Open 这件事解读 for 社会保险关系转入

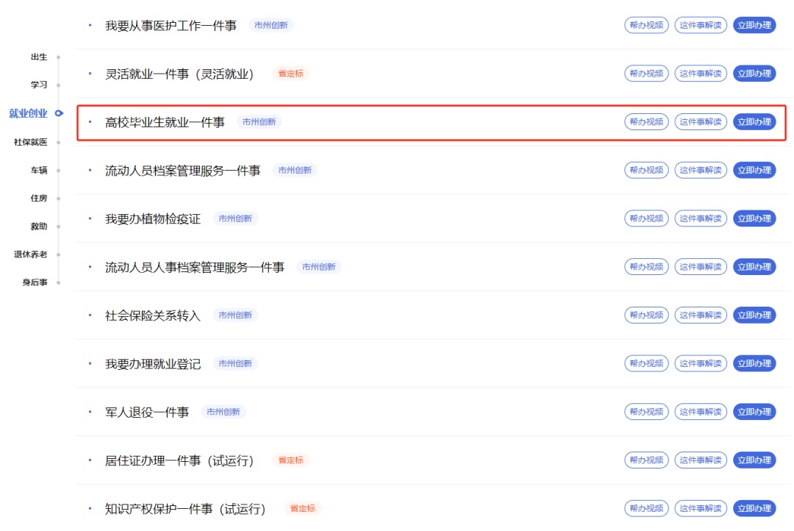pyautogui.click(x=700, y=316)
